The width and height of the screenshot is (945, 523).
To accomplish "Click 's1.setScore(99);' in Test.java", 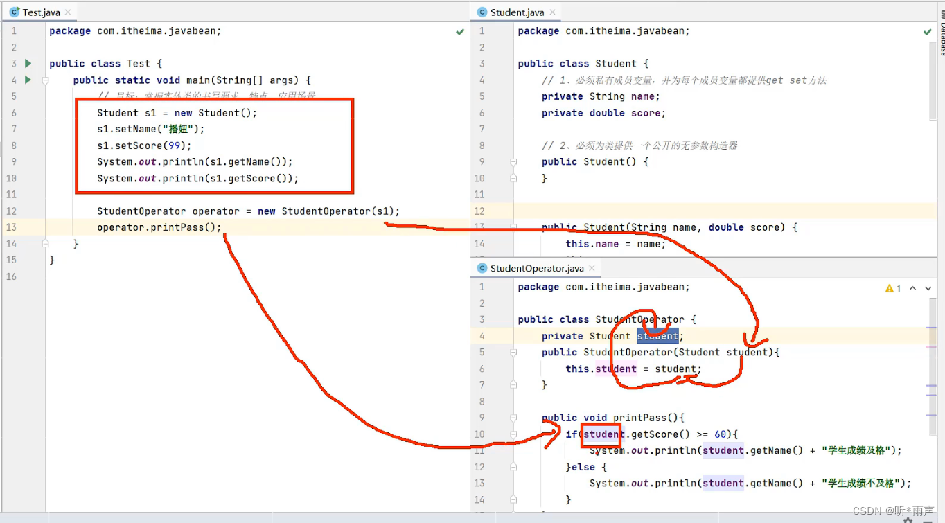I will (144, 145).
